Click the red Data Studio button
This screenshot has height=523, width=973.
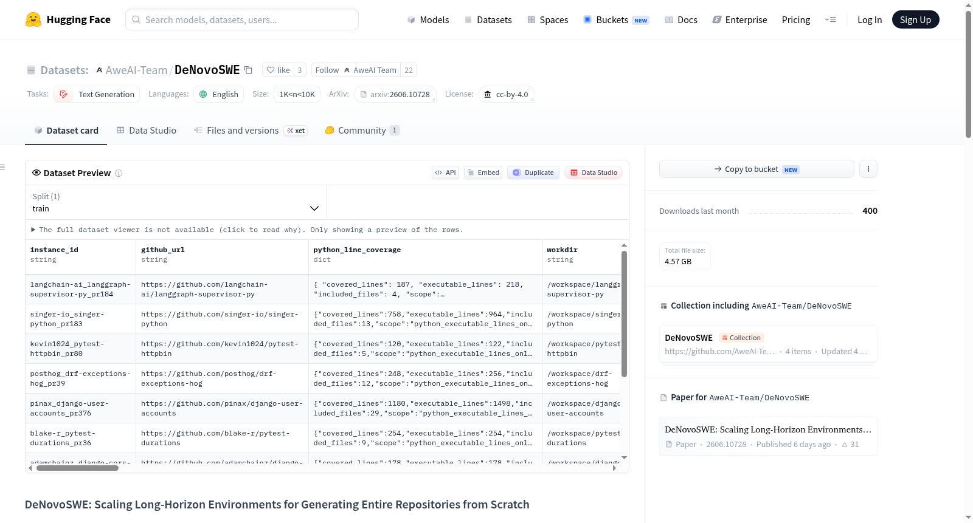coord(594,173)
